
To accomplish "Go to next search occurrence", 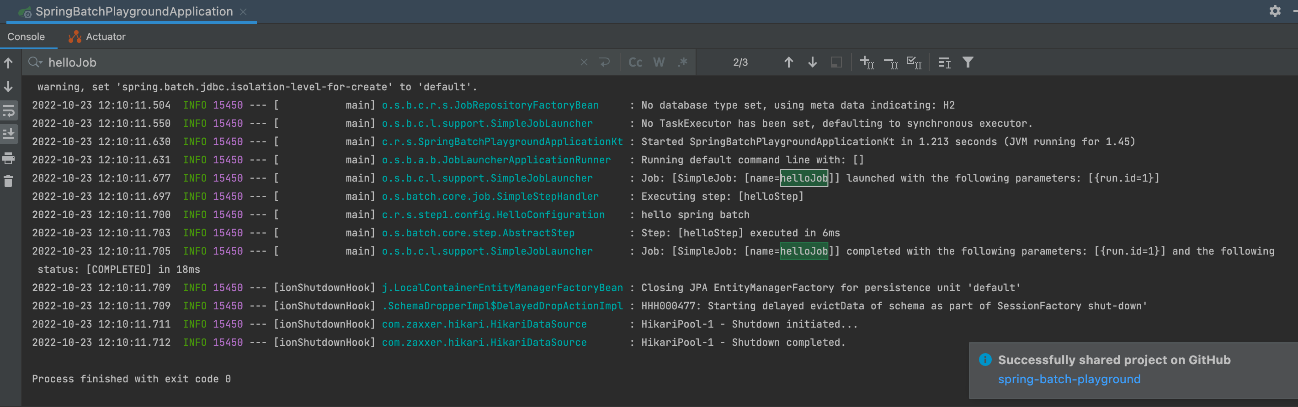I will (812, 63).
